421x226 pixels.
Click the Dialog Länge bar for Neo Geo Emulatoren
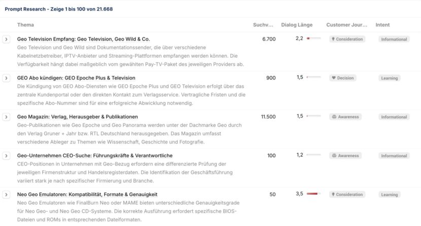[x=313, y=194]
